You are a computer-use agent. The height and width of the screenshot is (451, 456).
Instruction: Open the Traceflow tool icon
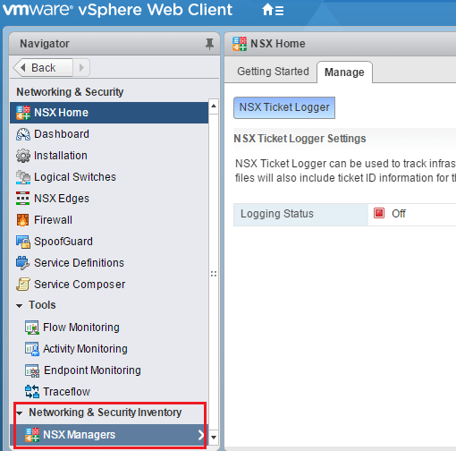click(x=32, y=392)
